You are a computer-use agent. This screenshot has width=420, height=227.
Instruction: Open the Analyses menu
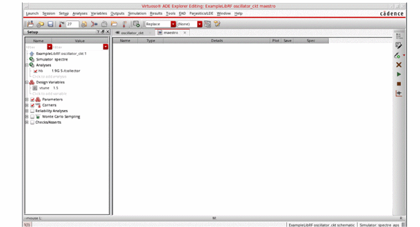point(80,13)
